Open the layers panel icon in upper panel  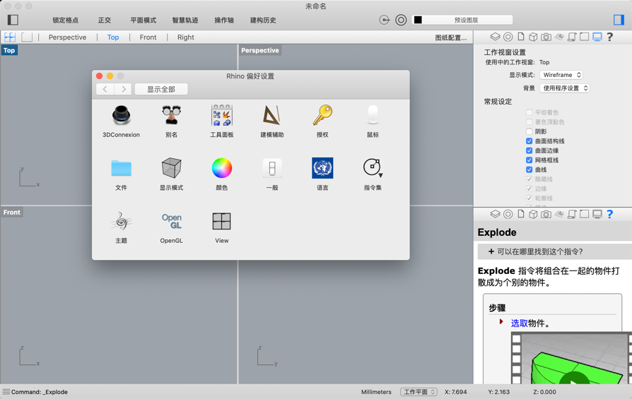pos(495,37)
